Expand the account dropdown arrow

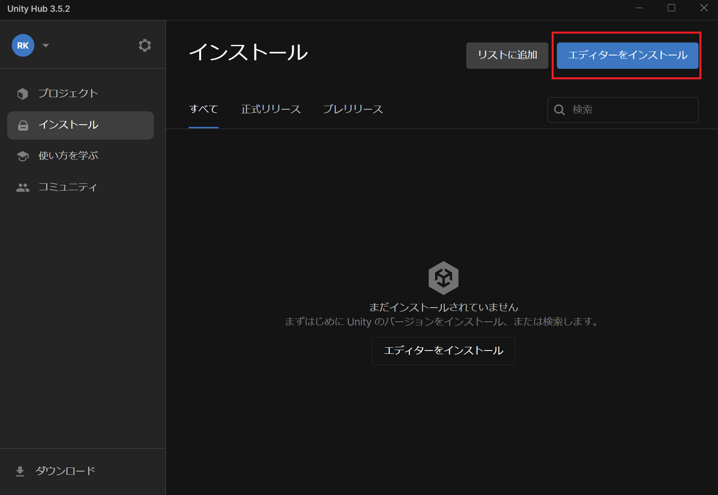click(46, 45)
